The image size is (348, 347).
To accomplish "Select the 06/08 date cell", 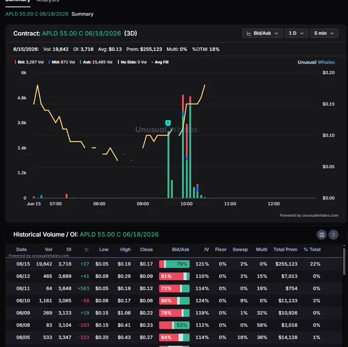I will pyautogui.click(x=23, y=325).
